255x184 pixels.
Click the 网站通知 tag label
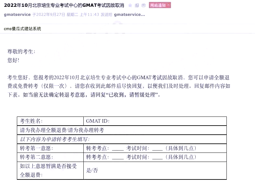(x=158, y=5)
